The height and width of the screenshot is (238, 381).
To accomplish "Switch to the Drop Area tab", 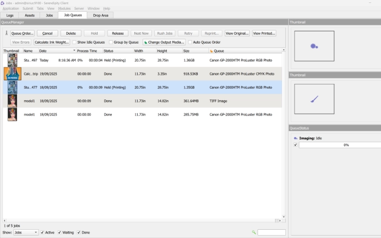I will (x=100, y=15).
